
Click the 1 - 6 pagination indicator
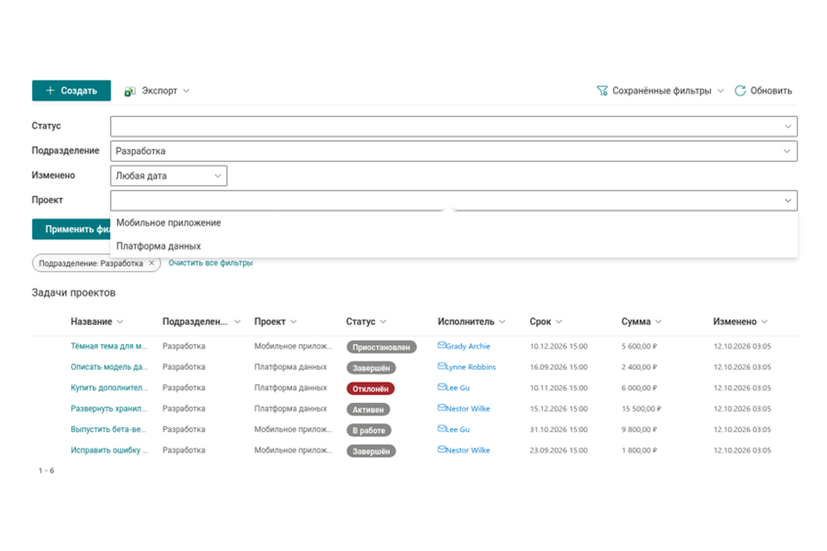point(46,471)
